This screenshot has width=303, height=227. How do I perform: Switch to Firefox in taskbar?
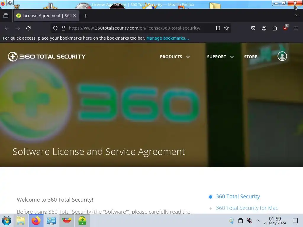(36, 220)
